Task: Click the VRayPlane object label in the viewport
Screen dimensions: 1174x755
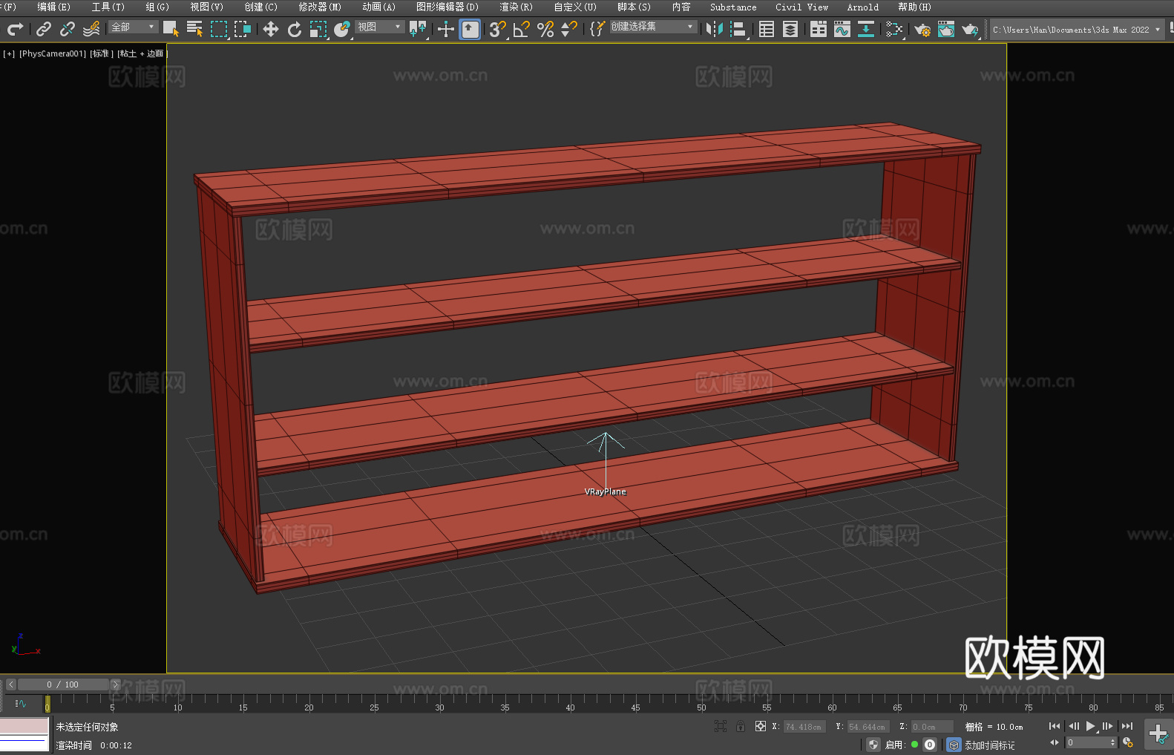Action: [x=605, y=491]
